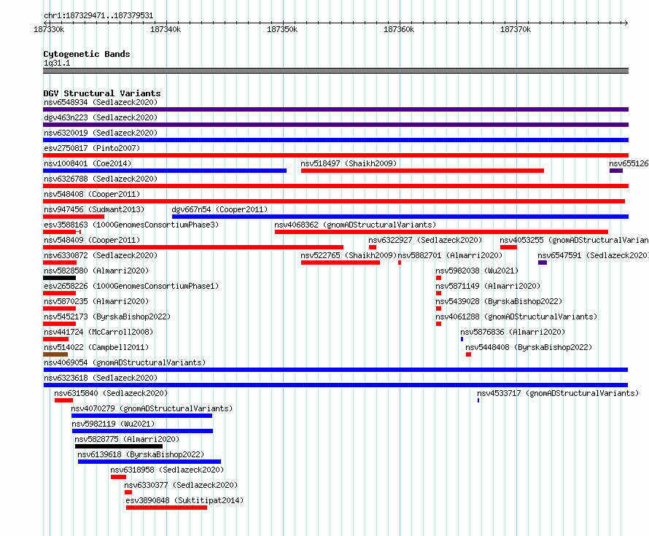Click the 187350k ruler position
Image resolution: width=649 pixels, height=536 pixels.
pos(282,29)
